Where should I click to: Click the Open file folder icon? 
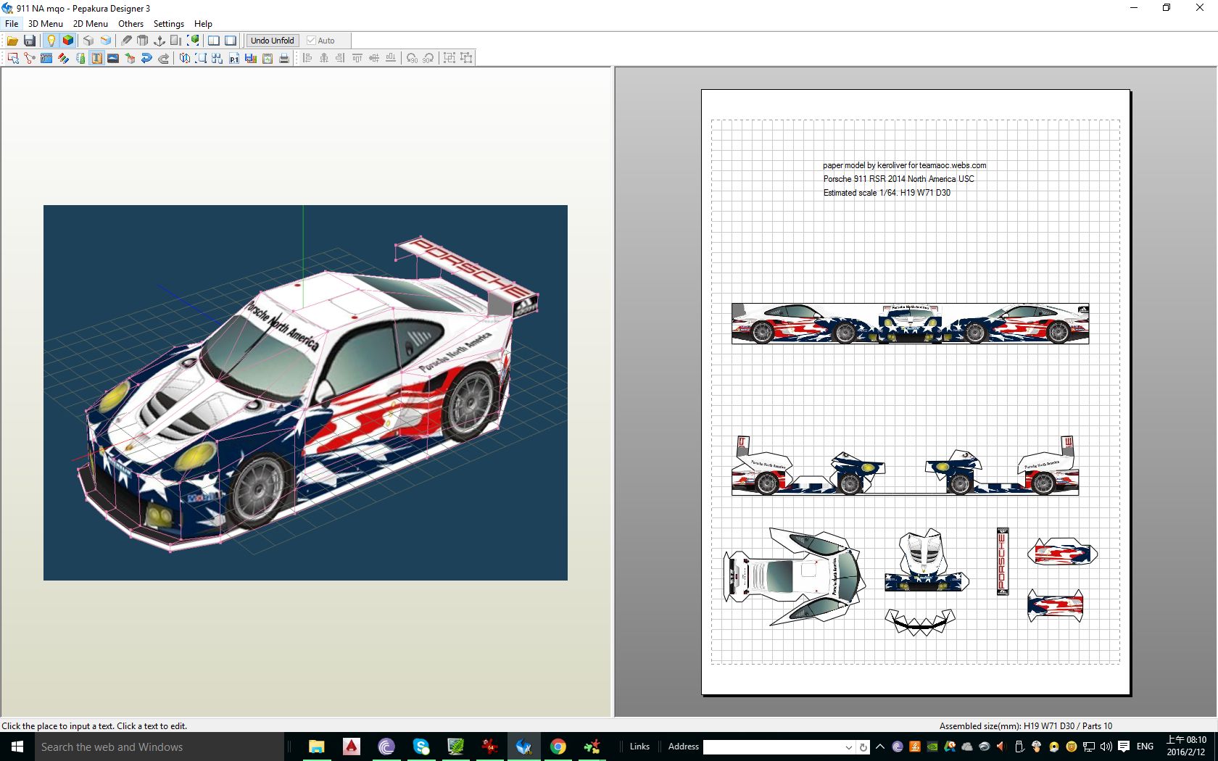click(12, 41)
